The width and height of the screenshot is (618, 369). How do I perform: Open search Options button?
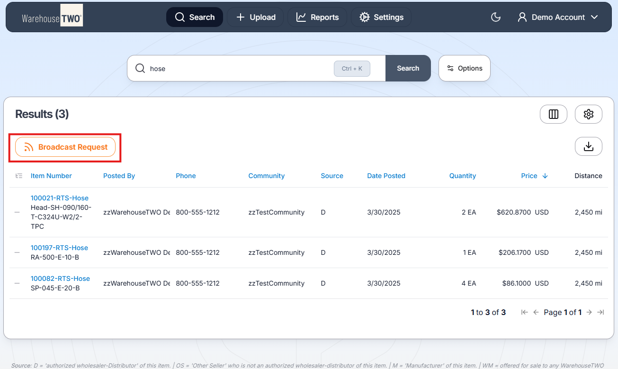tap(464, 68)
